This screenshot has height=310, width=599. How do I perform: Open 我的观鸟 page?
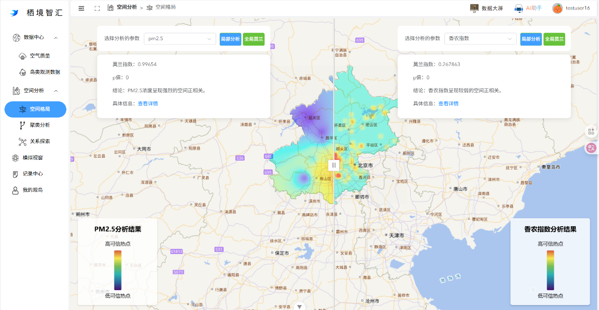(34, 189)
